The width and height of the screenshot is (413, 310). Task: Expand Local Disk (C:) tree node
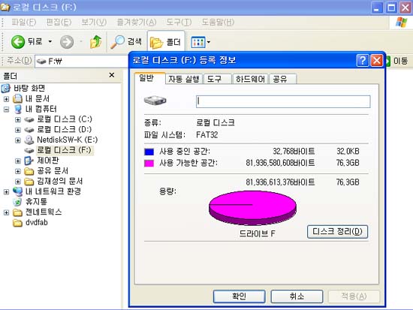point(18,120)
